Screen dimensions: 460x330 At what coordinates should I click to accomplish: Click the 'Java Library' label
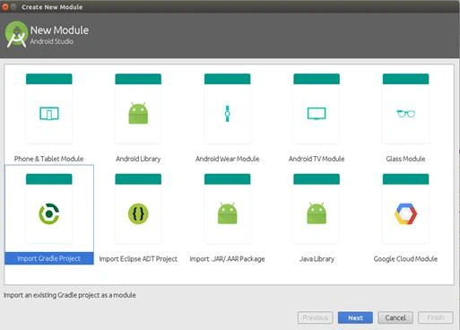pyautogui.click(x=317, y=259)
